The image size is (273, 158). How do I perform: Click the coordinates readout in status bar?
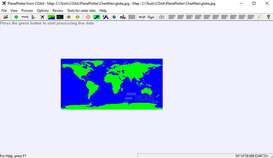click(252, 156)
